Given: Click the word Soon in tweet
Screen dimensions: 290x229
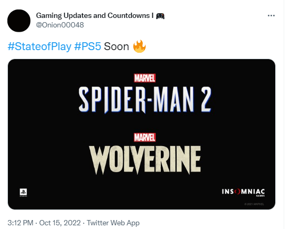Looking at the screenshot, I should coord(117,46).
